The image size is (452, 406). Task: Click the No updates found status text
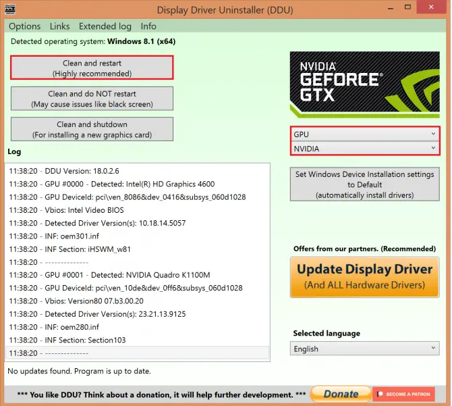pos(80,371)
